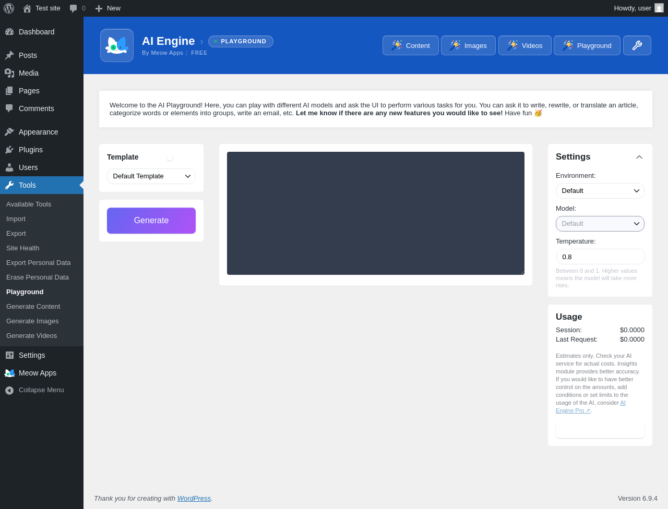668x509 pixels.
Task: Click the FREE label under AI Engine
Action: (x=199, y=53)
